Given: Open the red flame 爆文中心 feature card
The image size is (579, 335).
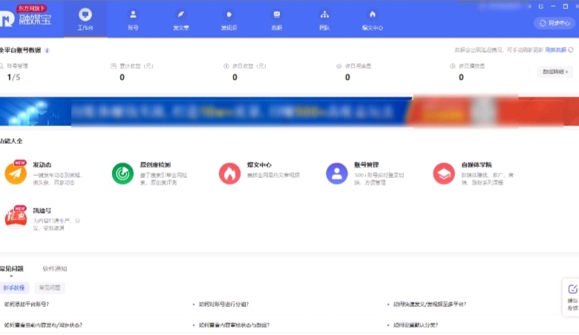Looking at the screenshot, I should coord(259,173).
